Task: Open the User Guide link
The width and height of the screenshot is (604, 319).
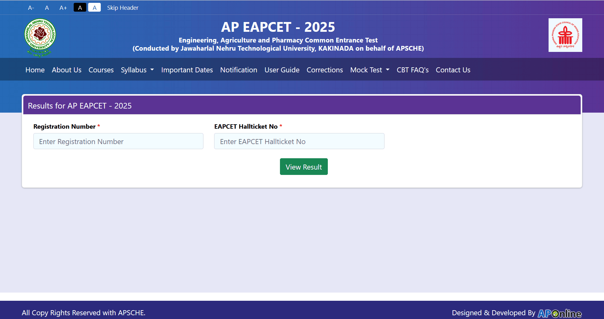Action: pyautogui.click(x=282, y=70)
